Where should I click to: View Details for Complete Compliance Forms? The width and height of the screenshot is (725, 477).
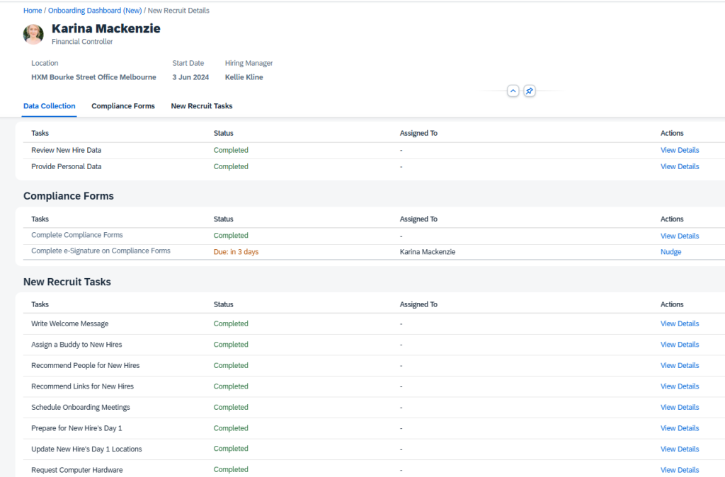pos(679,236)
